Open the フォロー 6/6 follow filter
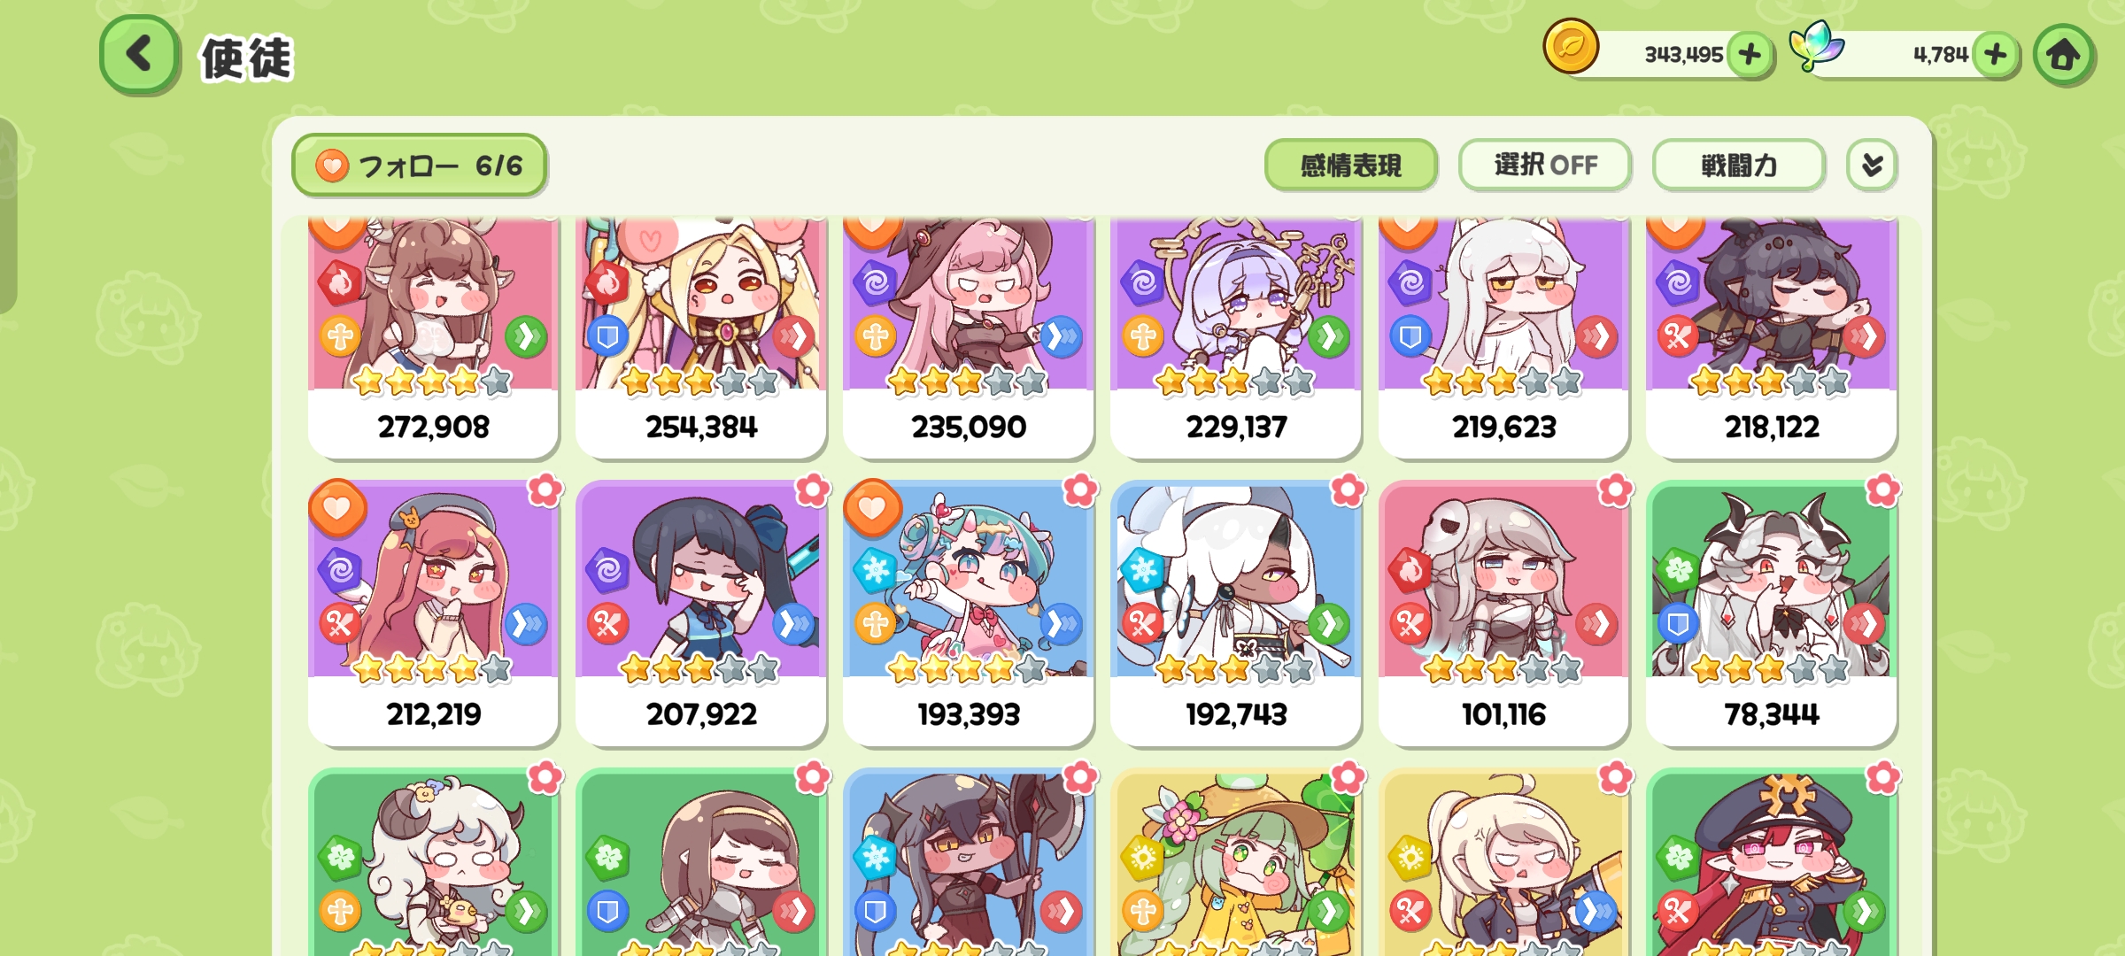 click(x=420, y=166)
